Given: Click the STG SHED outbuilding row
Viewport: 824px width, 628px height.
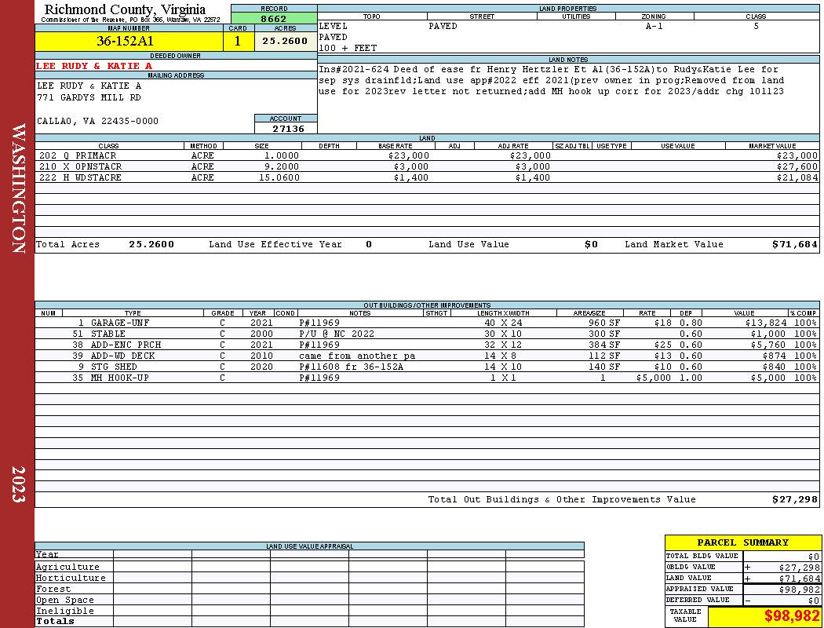Looking at the screenshot, I should (x=427, y=367).
